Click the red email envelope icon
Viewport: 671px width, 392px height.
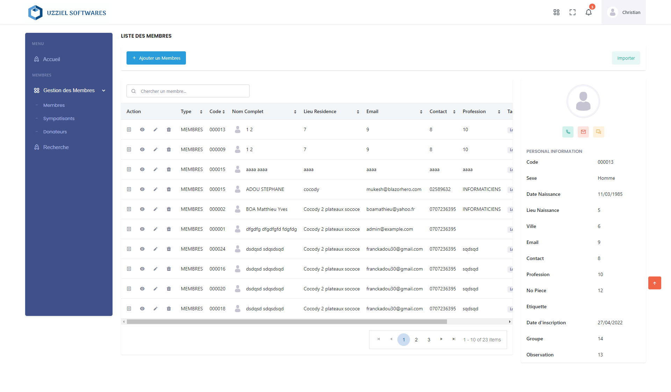(583, 132)
